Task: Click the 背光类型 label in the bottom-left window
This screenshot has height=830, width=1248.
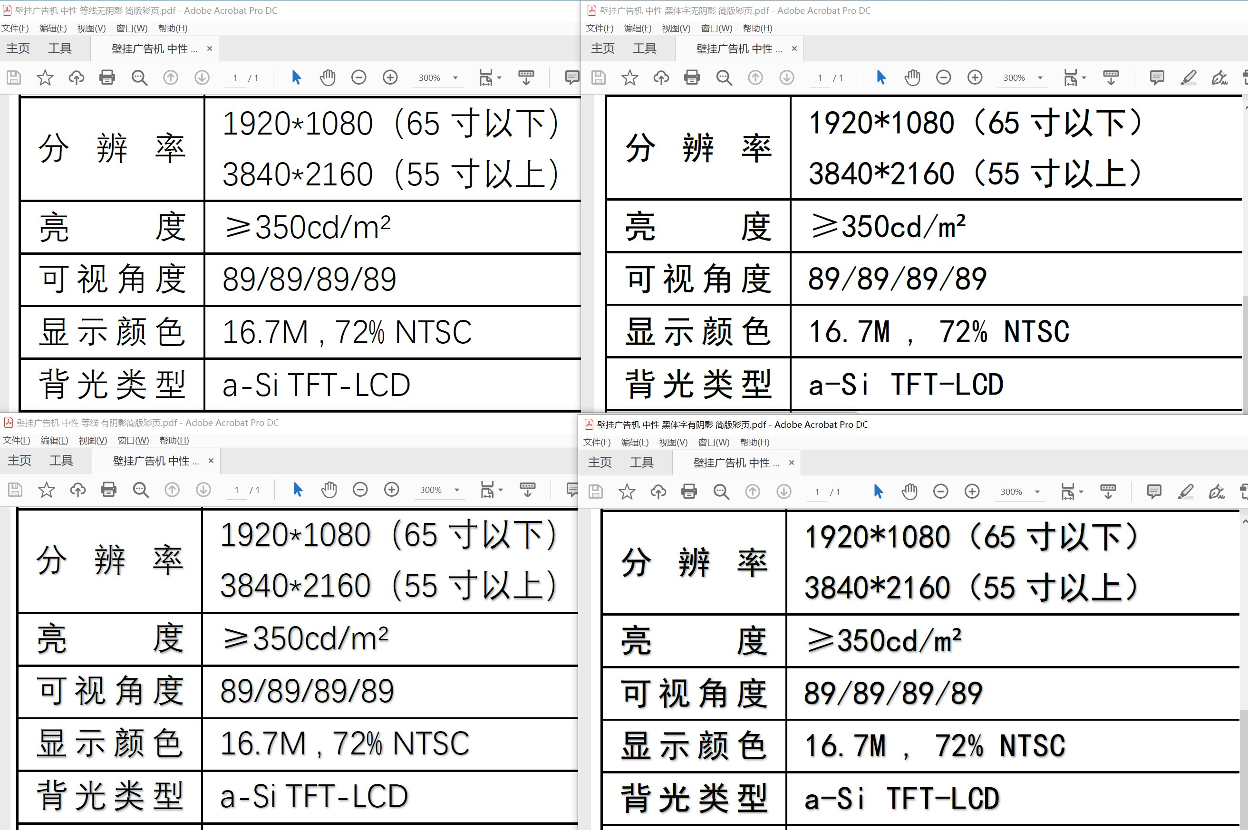Action: pos(110,797)
